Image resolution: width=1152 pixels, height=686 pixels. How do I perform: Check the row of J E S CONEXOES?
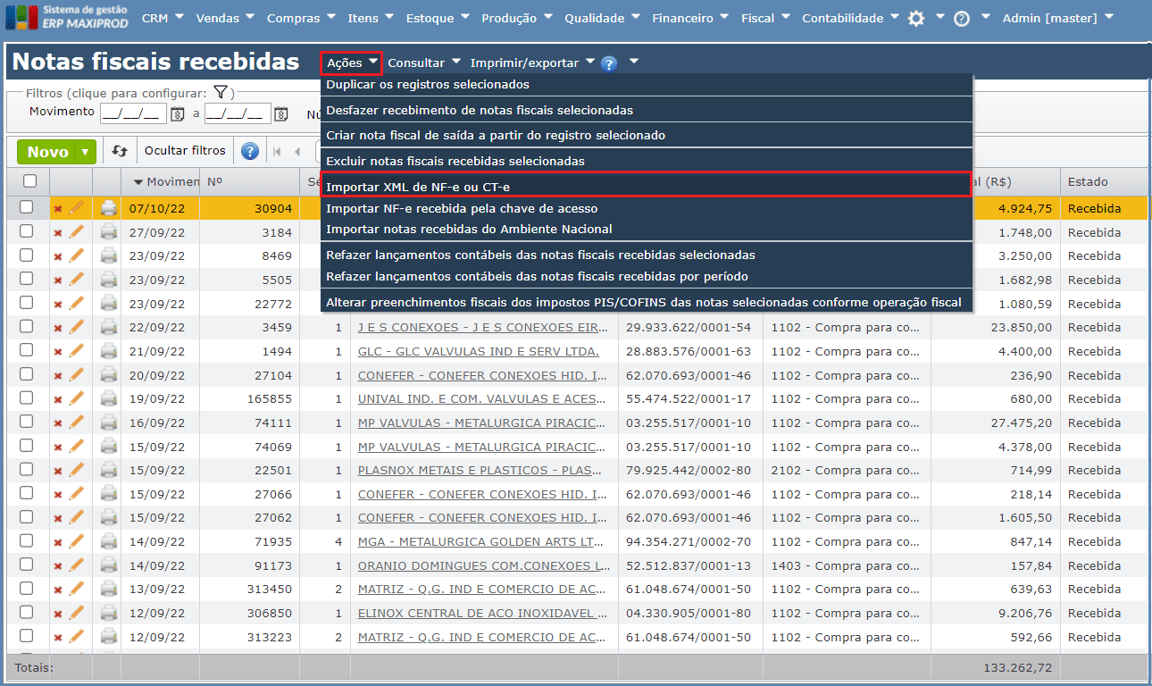27,327
